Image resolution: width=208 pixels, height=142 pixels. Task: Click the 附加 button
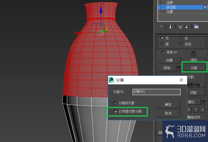click(x=167, y=68)
